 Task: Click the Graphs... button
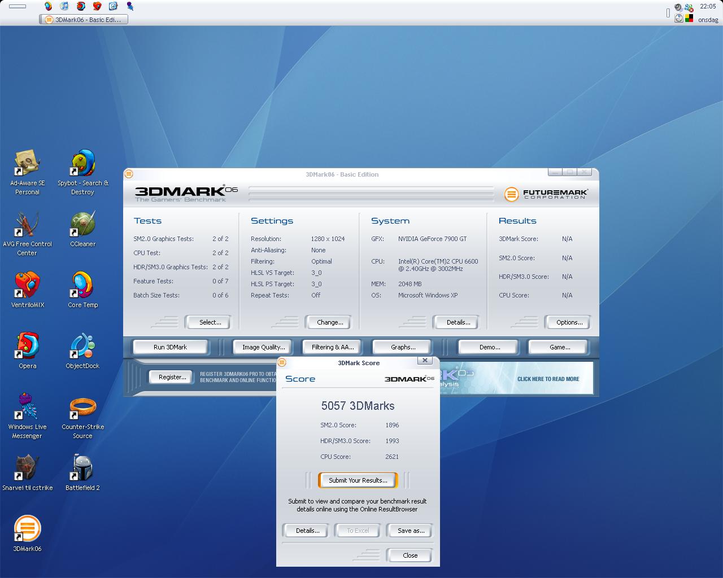point(403,347)
